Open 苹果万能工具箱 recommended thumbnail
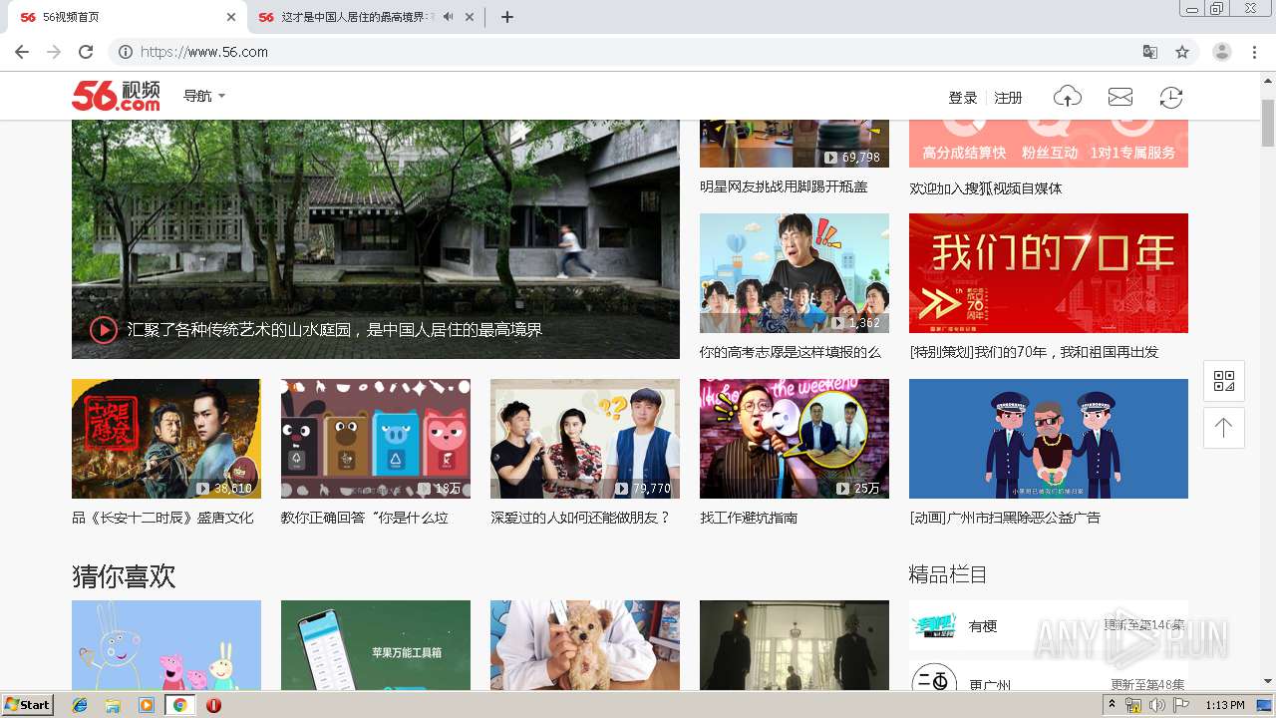 [x=376, y=645]
